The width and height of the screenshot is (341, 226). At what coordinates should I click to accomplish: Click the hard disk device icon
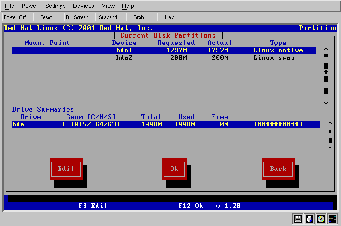pyautogui.click(x=310, y=219)
